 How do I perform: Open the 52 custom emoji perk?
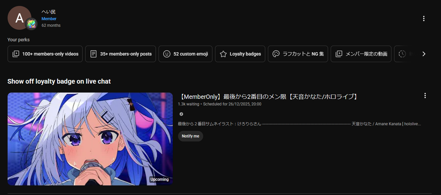(x=185, y=54)
